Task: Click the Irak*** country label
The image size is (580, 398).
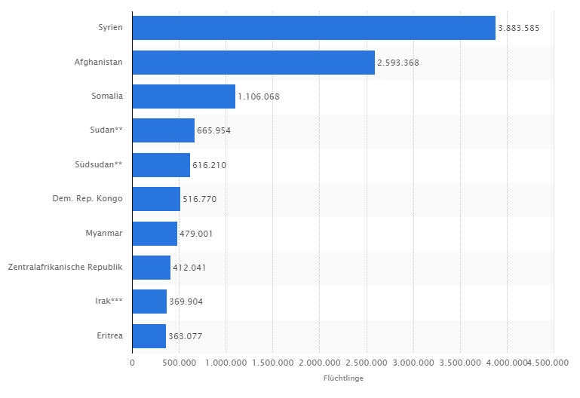Action: [x=109, y=302]
